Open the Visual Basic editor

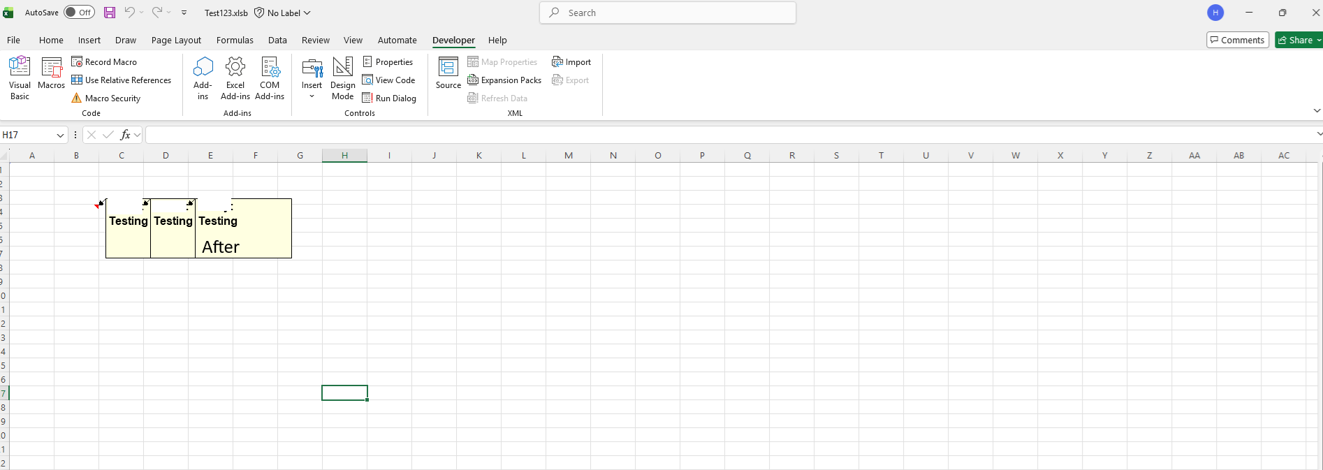coord(20,78)
